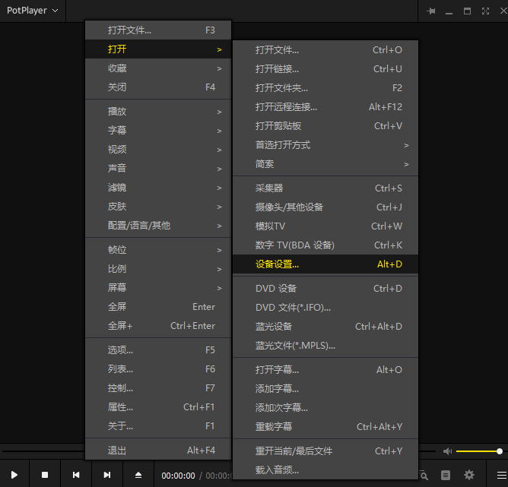Select 重开当前/最后文件 Ctrl+Y
Screen dimensions: 508x487
tap(325, 451)
